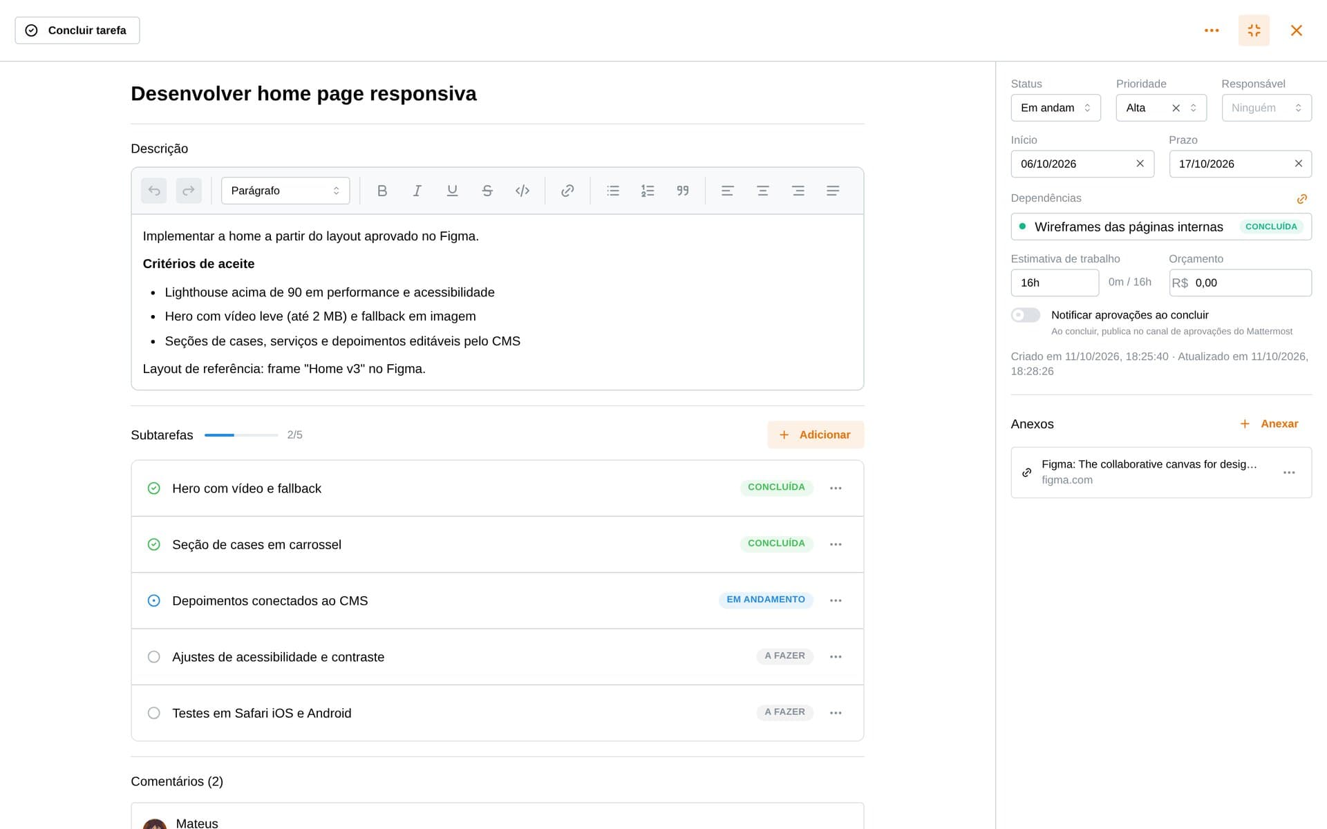Apply strikethrough formatting
Image resolution: width=1327 pixels, height=829 pixels.
click(x=487, y=191)
